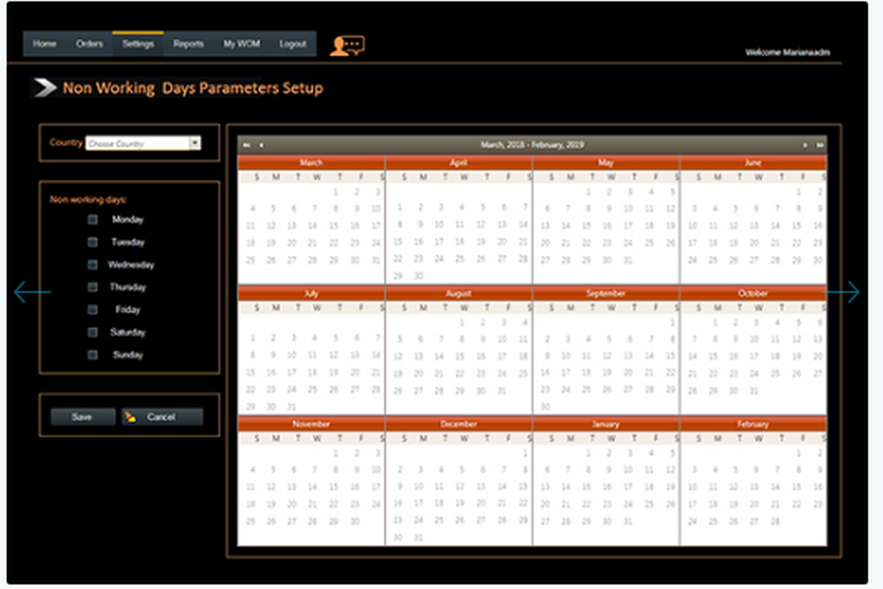Check the Monday non-working day box
The width and height of the screenshot is (883, 589).
click(93, 220)
